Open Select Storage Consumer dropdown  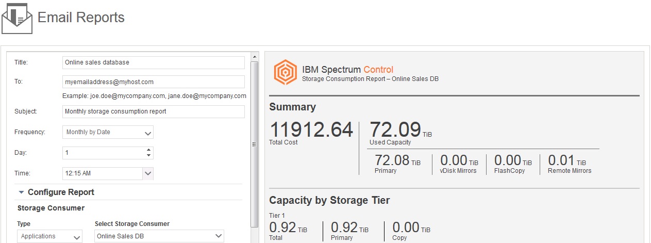click(159, 236)
